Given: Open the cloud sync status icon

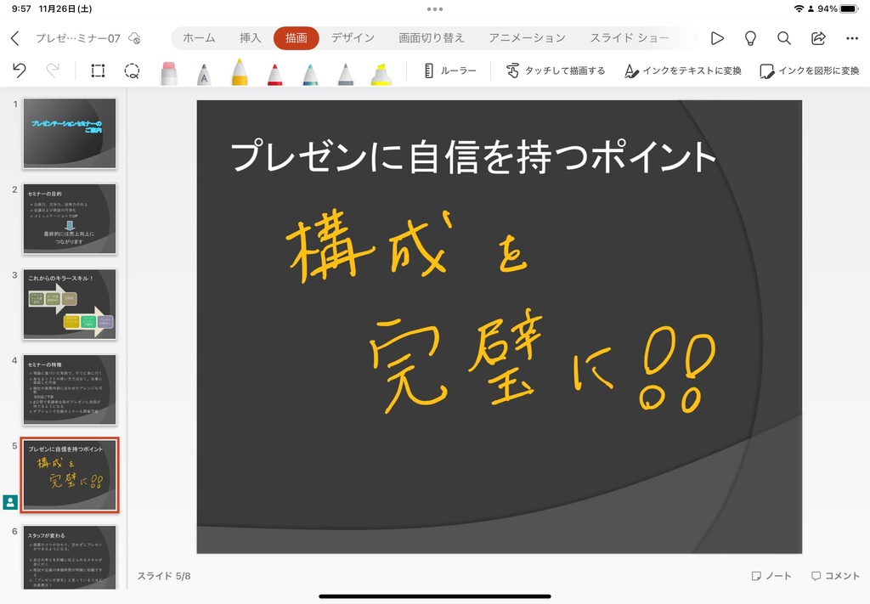Looking at the screenshot, I should point(134,37).
